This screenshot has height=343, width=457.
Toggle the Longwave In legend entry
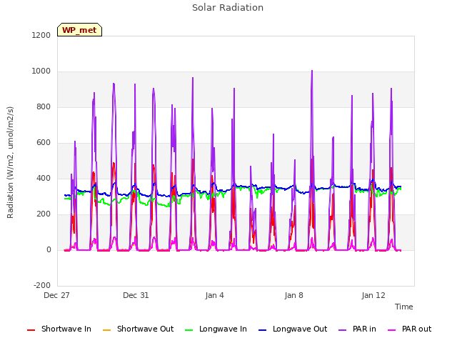(x=216, y=329)
